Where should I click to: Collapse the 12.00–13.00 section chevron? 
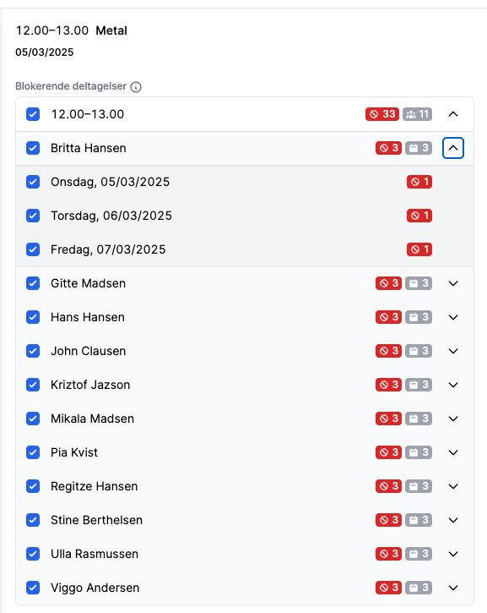pyautogui.click(x=453, y=114)
